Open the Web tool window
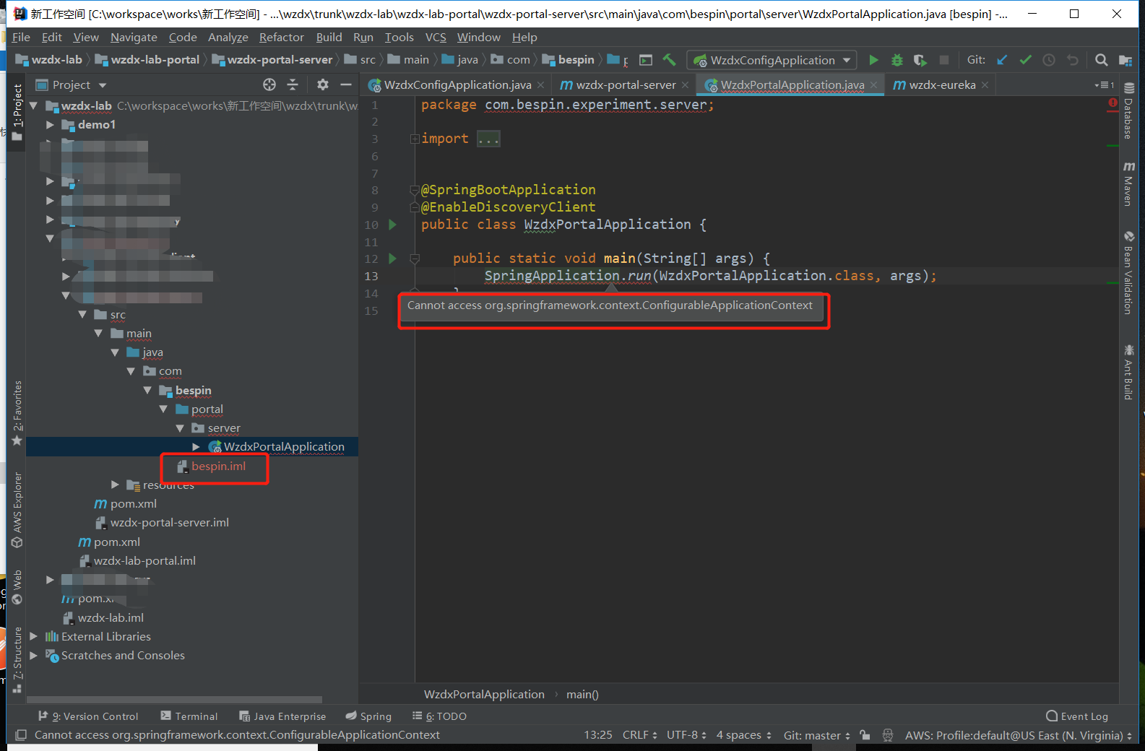The image size is (1145, 751). [x=17, y=586]
